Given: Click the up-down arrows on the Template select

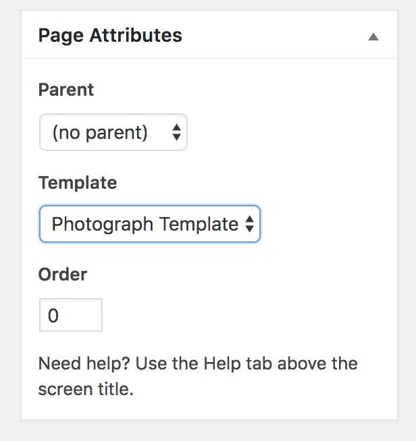Looking at the screenshot, I should 249,225.
